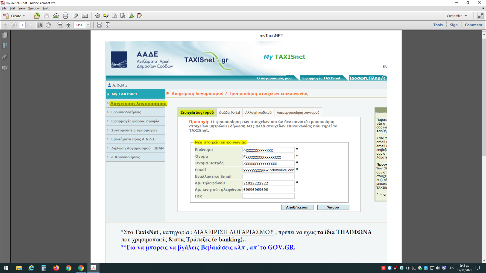Activate the Hand pan tool
486x273 pixels.
[48, 25]
